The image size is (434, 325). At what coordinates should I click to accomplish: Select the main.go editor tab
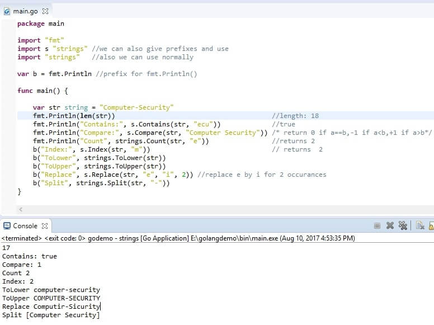26,11
